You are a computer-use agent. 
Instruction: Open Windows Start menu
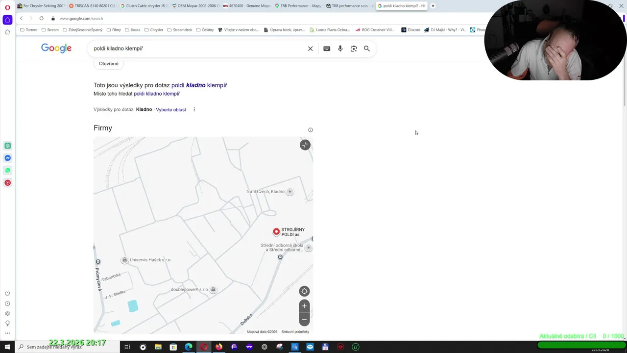pos(7,347)
